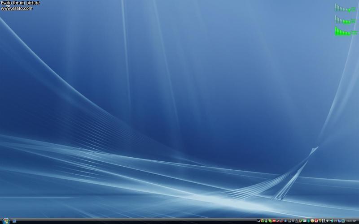Screen dimensions: 359x224
Task: Click the top desktop meter gadget
Action: pyautogui.click(x=345, y=8)
